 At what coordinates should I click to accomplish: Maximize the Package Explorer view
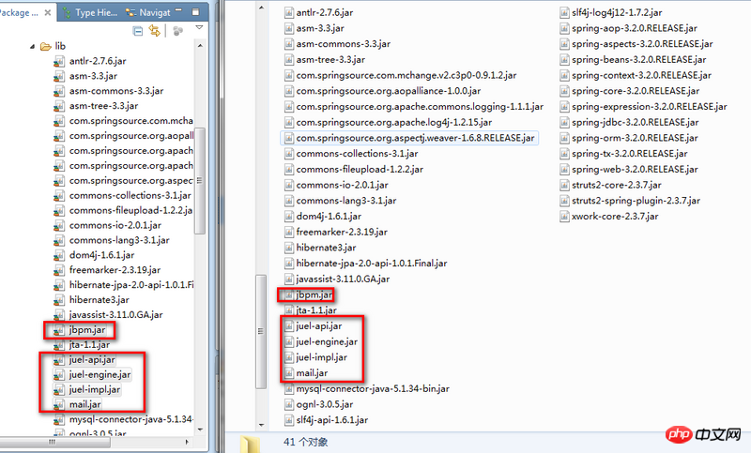tap(195, 11)
